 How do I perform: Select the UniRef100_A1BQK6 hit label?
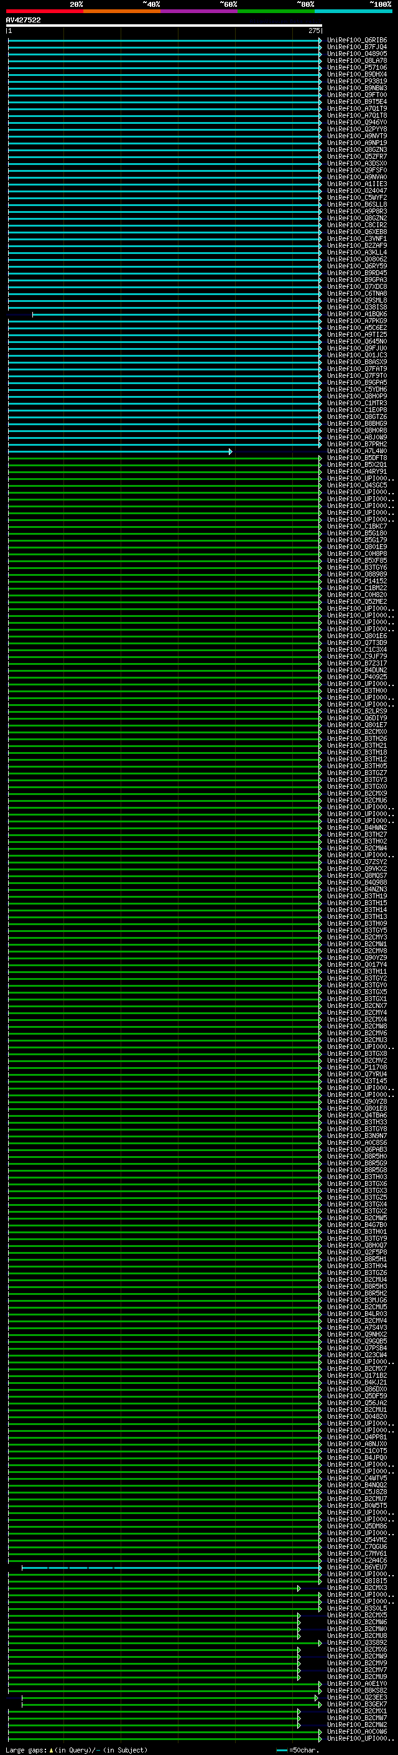click(356, 314)
